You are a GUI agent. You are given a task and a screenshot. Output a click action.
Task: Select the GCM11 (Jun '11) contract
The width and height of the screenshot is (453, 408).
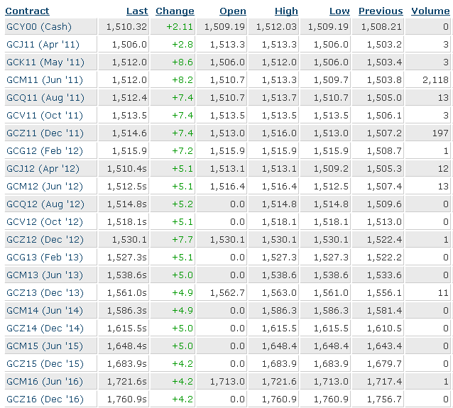pos(45,79)
